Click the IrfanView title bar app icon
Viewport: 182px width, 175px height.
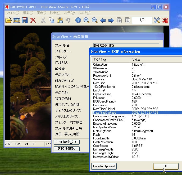[x=7, y=7]
